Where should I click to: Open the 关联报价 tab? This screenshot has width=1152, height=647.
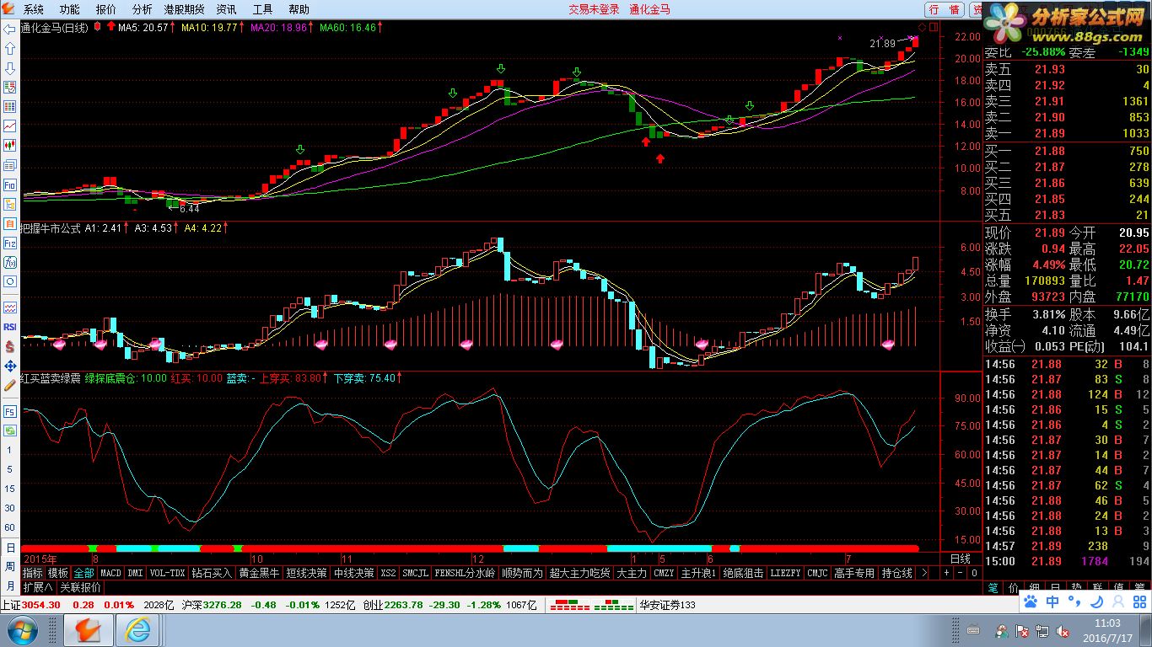pyautogui.click(x=80, y=587)
